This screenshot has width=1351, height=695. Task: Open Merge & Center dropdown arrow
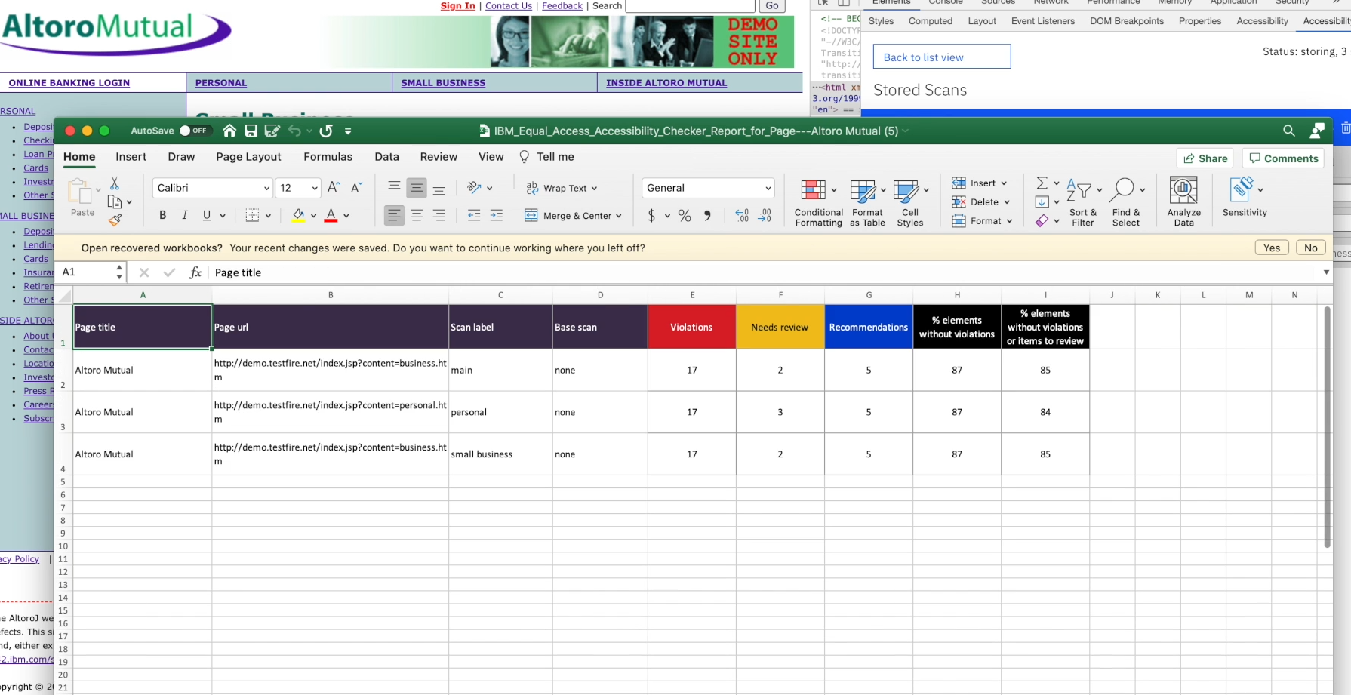[x=619, y=216]
